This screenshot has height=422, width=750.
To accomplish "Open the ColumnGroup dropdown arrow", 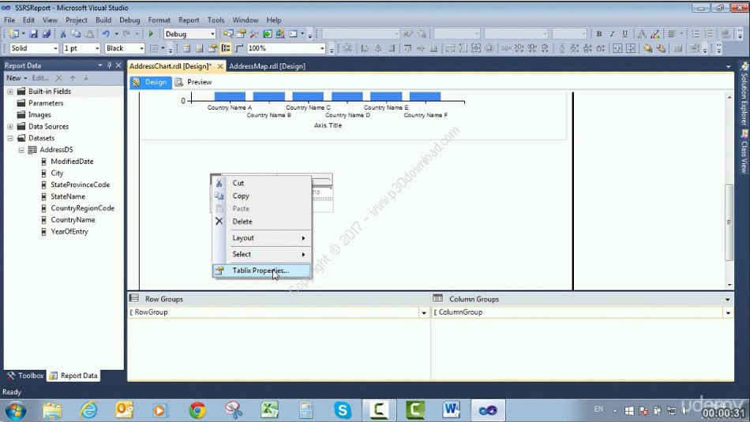I will point(728,312).
